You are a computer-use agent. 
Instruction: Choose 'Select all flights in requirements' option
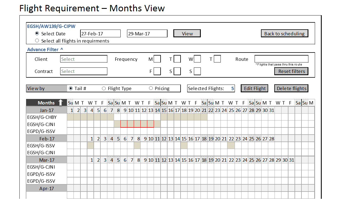37,41
